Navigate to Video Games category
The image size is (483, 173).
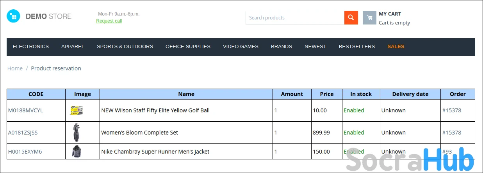[x=241, y=47]
